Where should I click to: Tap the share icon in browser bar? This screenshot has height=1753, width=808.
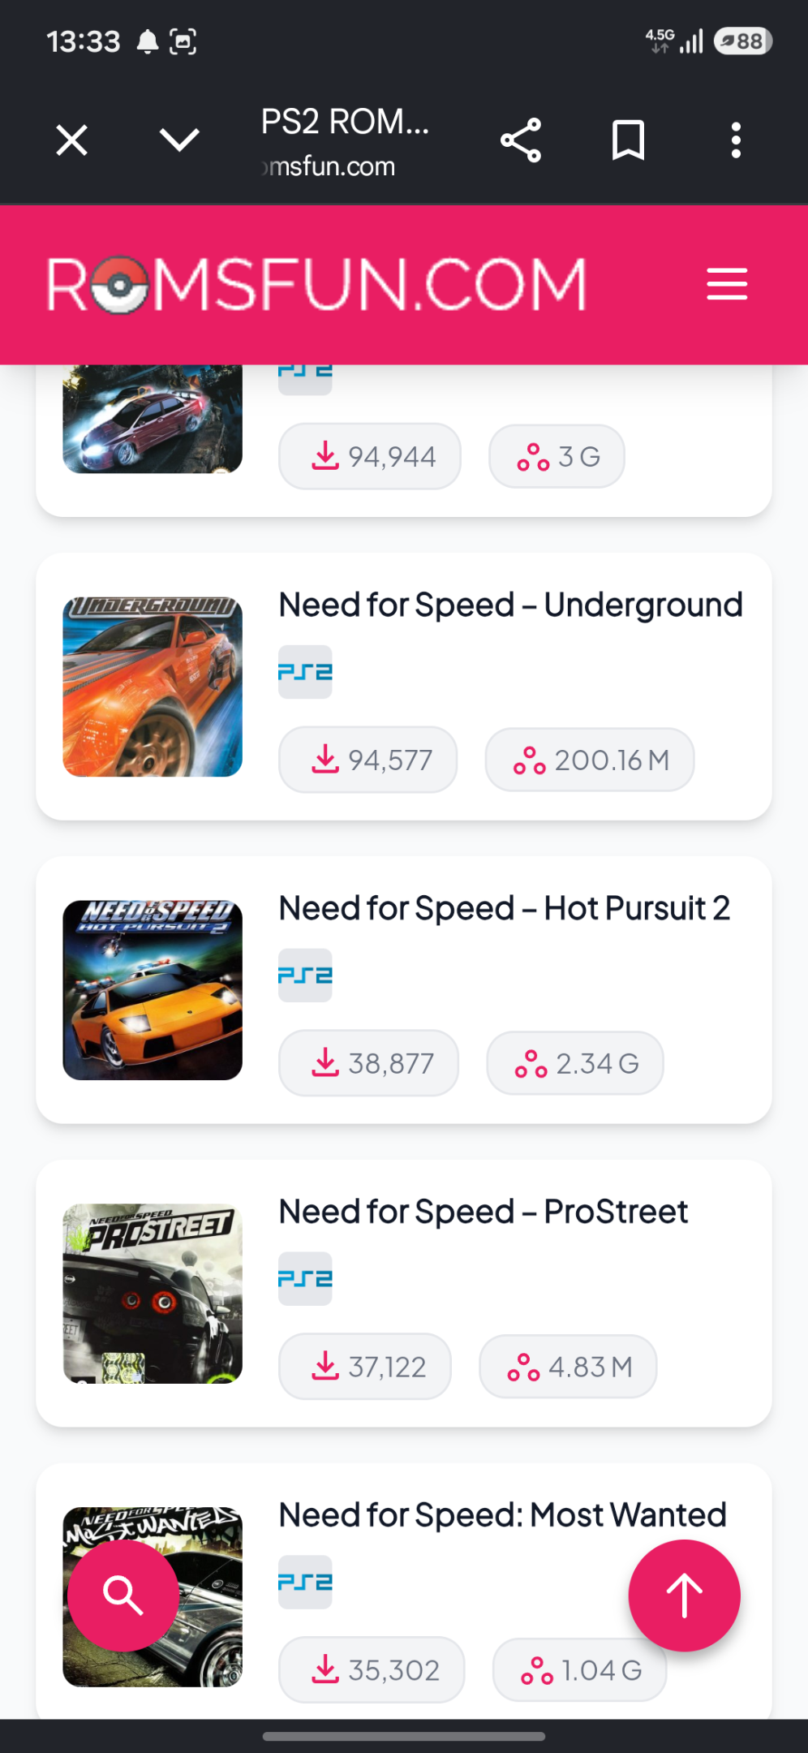tap(521, 140)
